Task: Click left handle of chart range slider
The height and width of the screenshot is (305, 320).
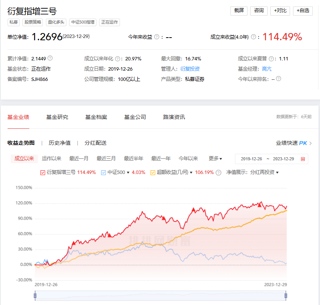Action: (35, 296)
